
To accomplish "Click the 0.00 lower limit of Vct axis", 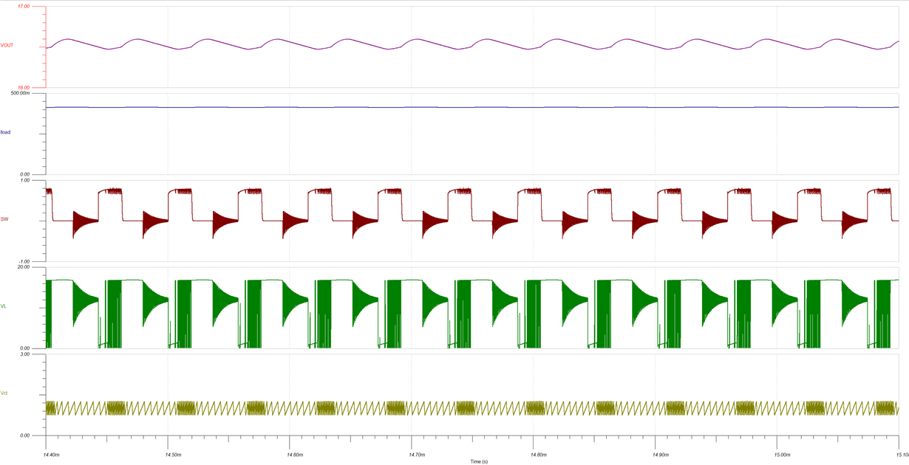I will tap(25, 435).
